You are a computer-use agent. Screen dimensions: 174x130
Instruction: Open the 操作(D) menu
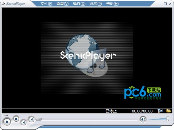tap(79, 4)
